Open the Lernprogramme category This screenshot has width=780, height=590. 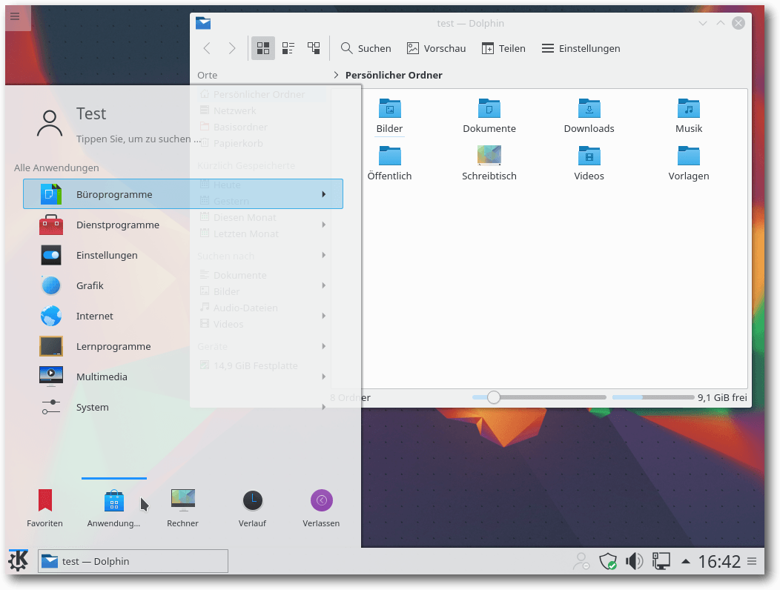click(183, 346)
